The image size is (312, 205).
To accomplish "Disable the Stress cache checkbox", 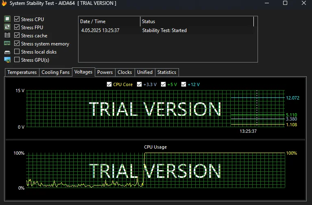I will pyautogui.click(x=17, y=35).
